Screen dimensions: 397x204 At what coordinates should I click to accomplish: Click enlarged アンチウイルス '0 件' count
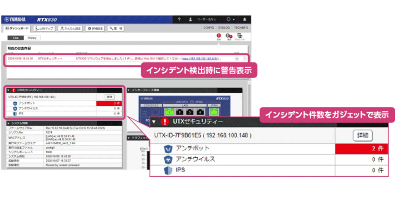pos(361,159)
